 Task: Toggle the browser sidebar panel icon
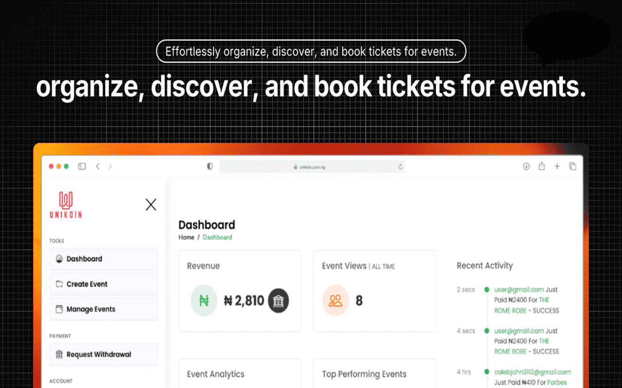pos(82,166)
